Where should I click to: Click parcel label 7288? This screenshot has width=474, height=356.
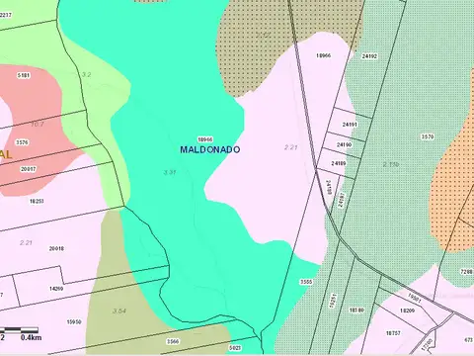(466, 272)
